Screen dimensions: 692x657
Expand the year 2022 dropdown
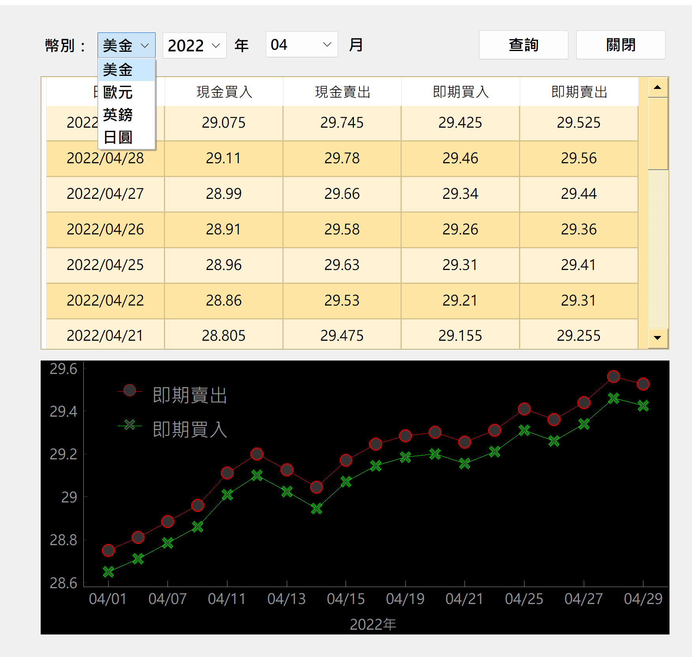[x=194, y=45]
